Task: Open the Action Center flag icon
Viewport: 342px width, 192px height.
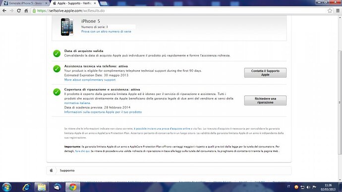Action: 314,187
